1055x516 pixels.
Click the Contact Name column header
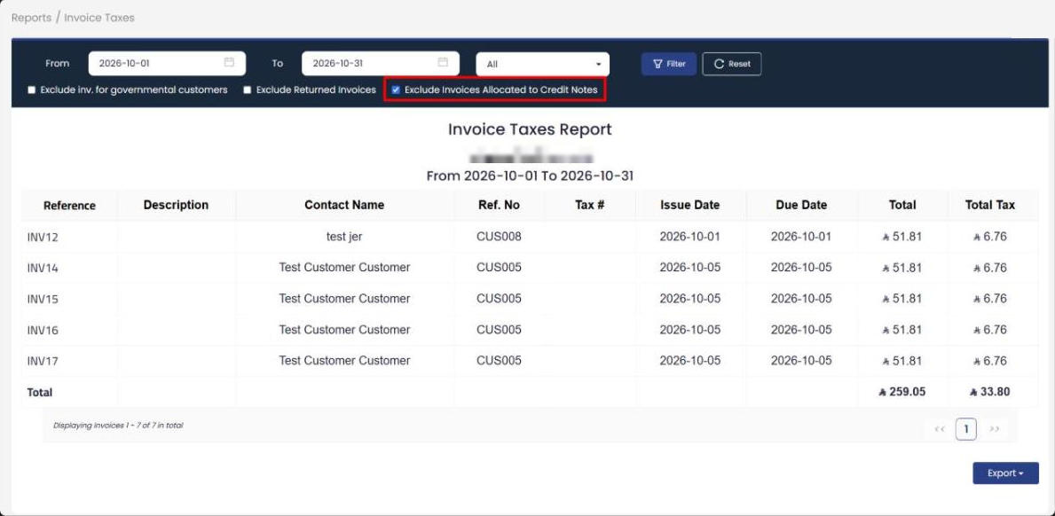[344, 205]
